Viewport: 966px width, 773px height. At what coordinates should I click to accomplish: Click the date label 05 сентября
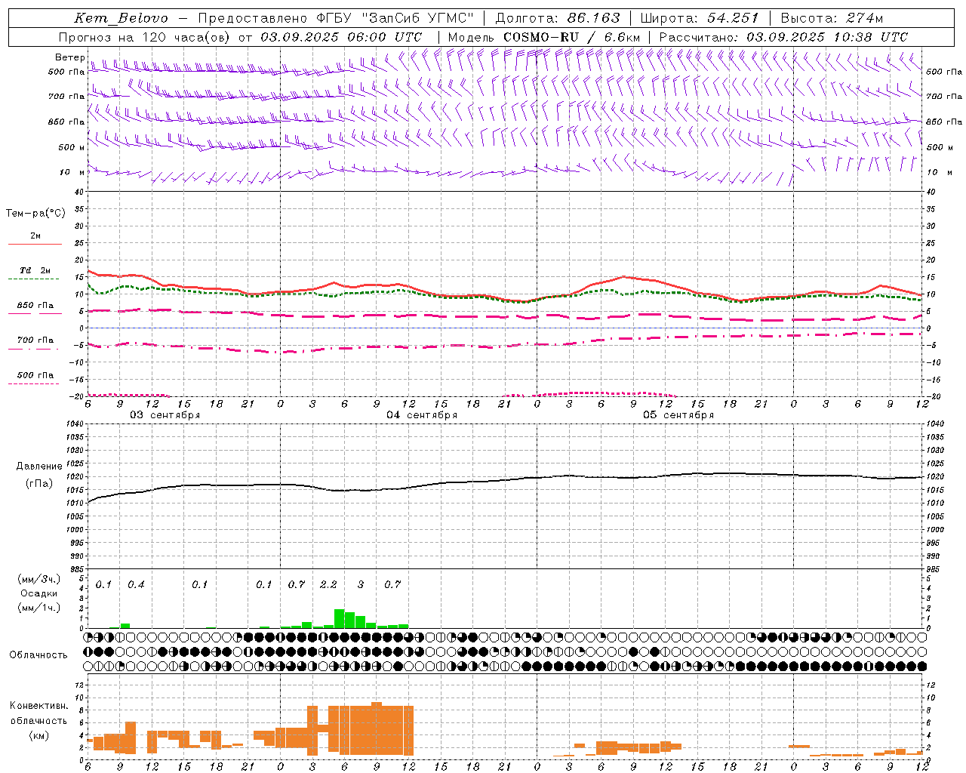click(x=678, y=415)
